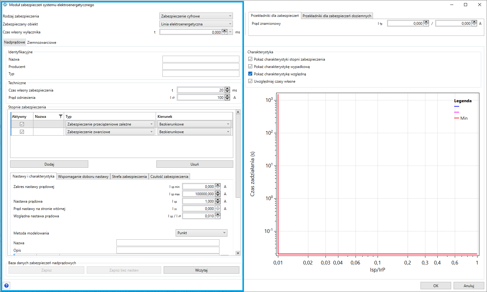
Task: Toggle Pokaż charakterystyki stopni zabezpieczenia checkbox
Action: tap(250, 59)
